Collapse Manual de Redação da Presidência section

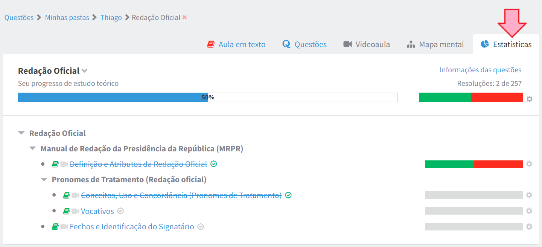click(33, 149)
